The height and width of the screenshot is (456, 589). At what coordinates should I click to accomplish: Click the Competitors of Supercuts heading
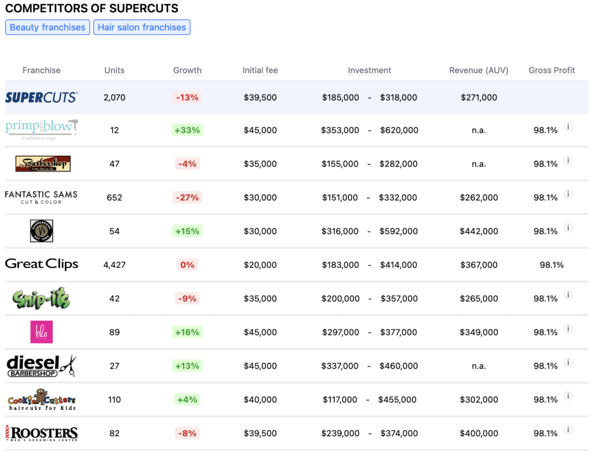(x=91, y=8)
